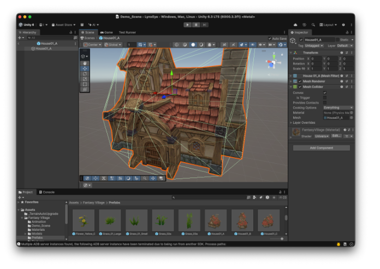The width and height of the screenshot is (380, 269).
Task: Click the search magnifier in top toolbar
Action: [x=313, y=25]
